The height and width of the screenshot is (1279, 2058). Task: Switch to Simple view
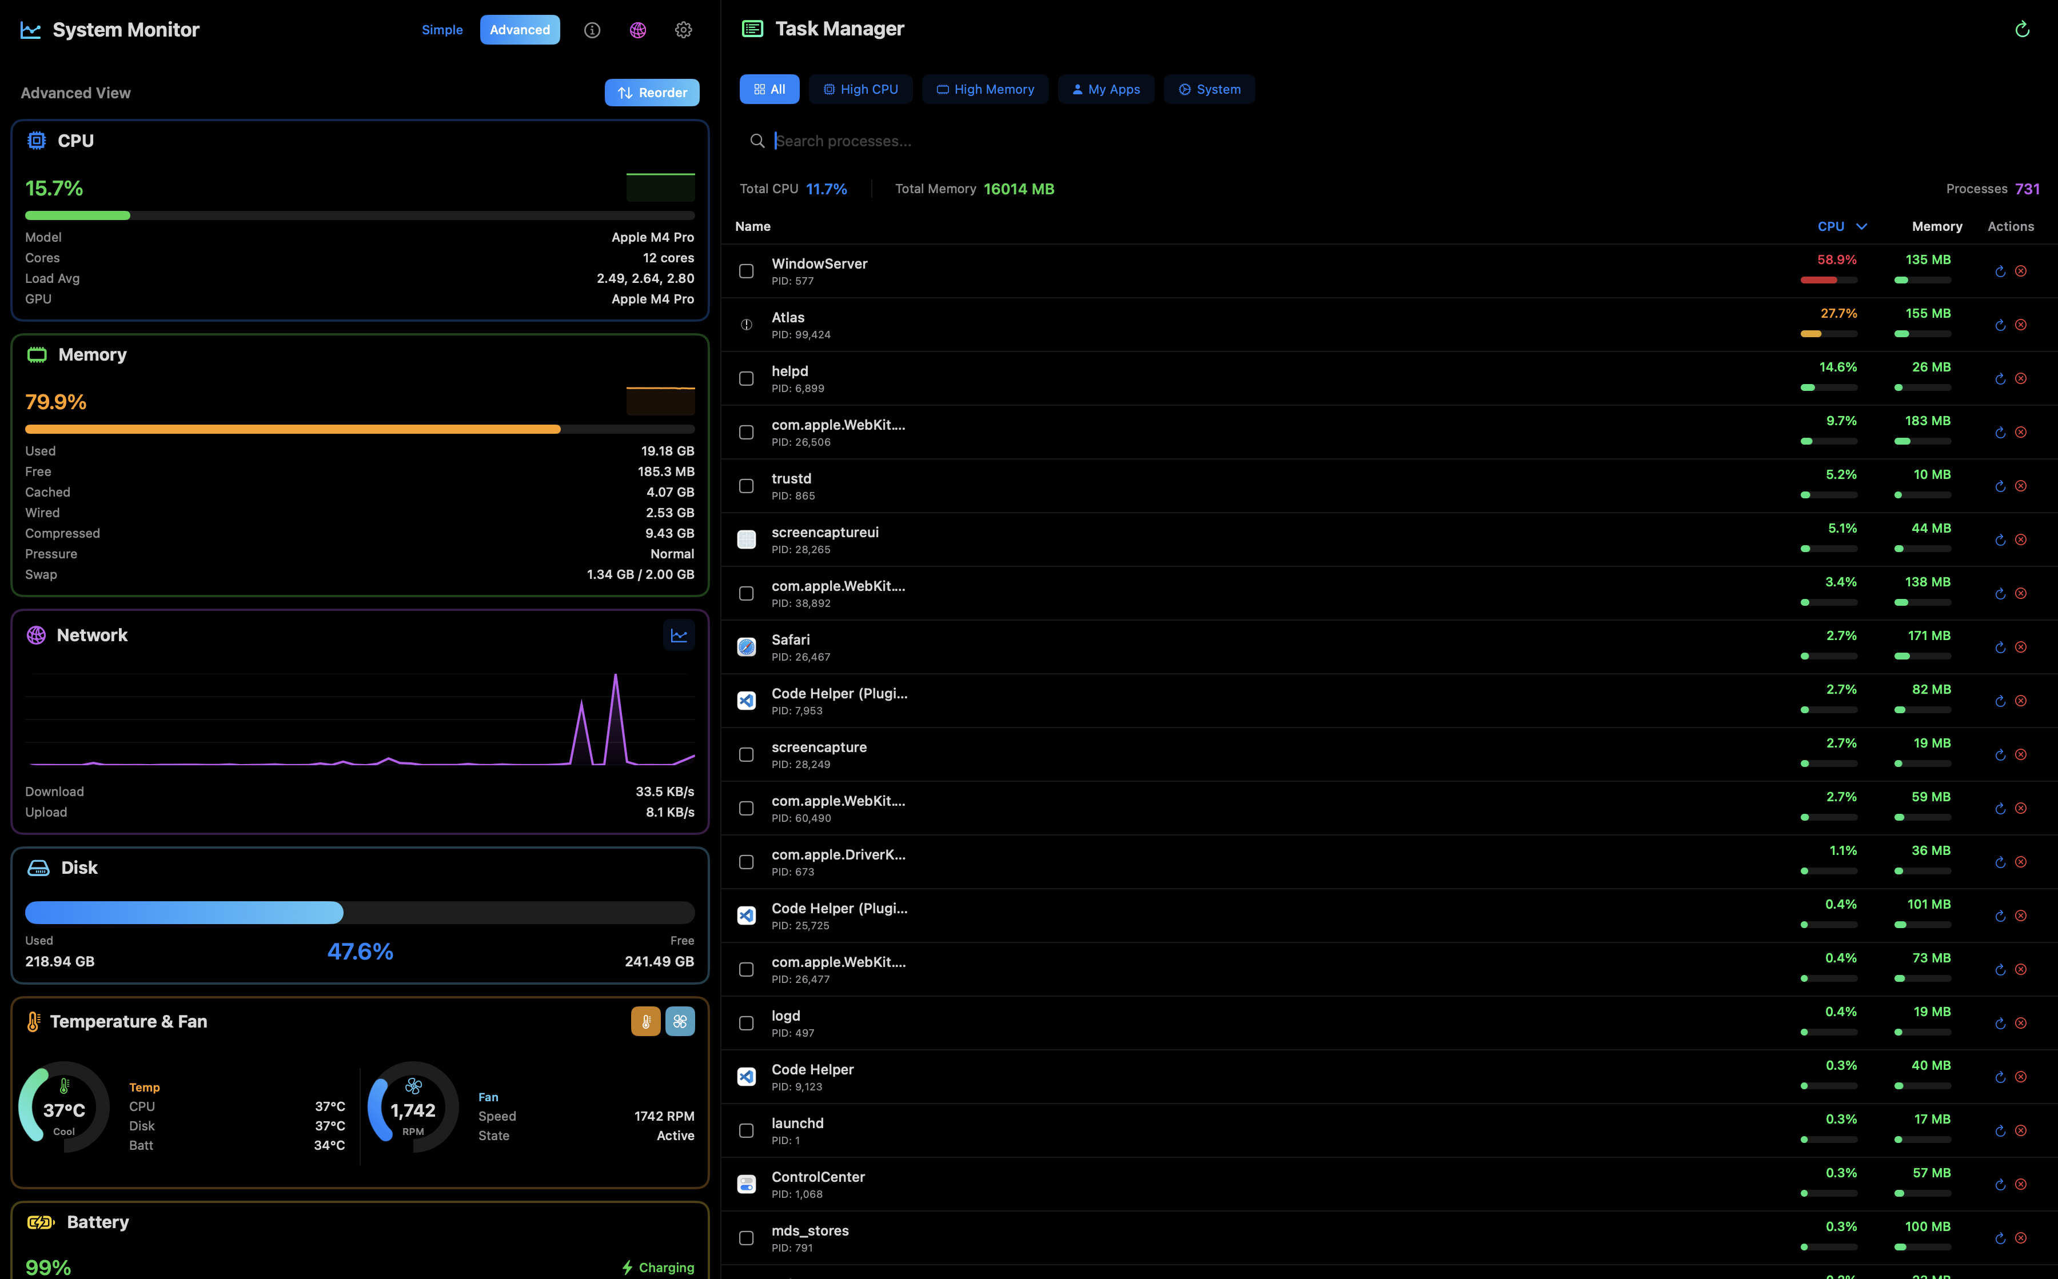coord(442,30)
